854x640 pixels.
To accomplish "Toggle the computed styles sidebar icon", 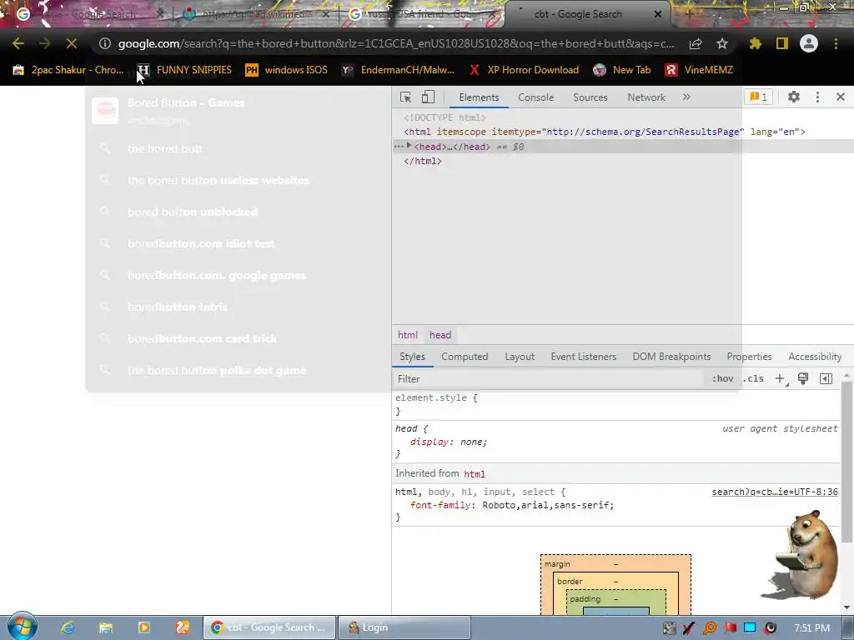I will (x=826, y=379).
